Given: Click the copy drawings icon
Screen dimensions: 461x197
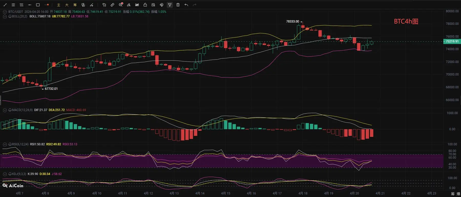Looking at the screenshot, I should click(104, 5).
